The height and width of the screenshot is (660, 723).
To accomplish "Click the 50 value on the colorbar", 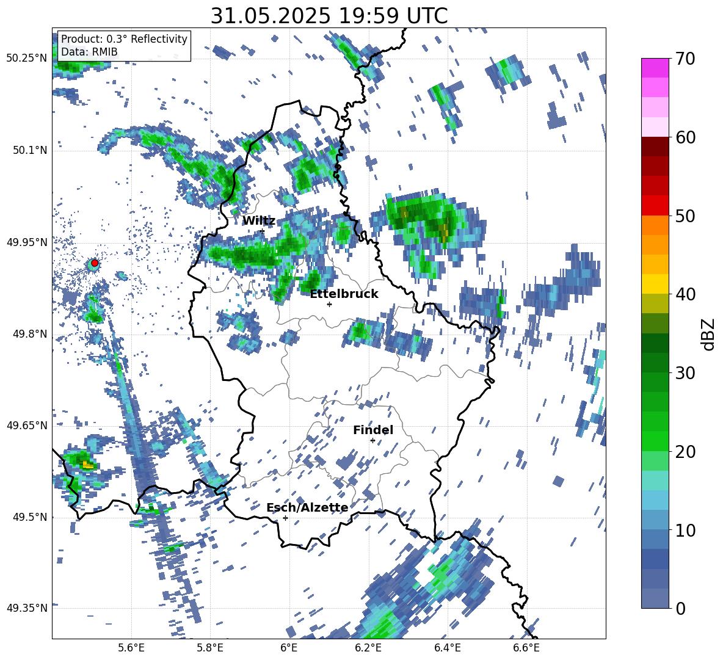I will (x=685, y=216).
